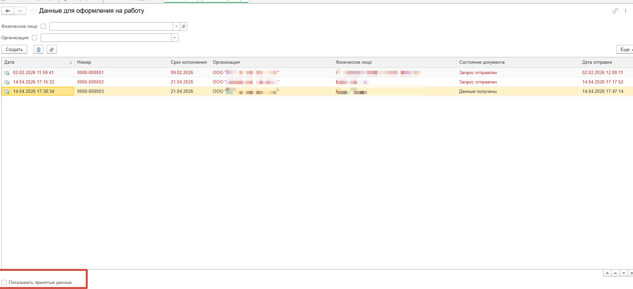Toggle Показывать принятые данные checkbox
633x289 pixels.
click(x=4, y=283)
